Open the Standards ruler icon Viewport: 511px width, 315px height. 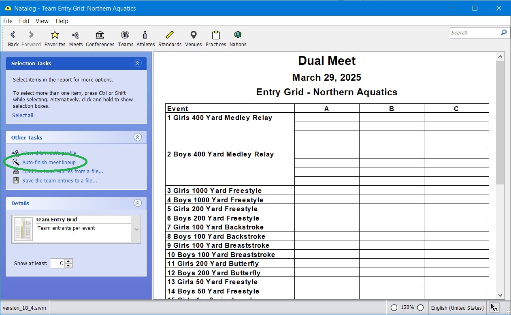(170, 35)
